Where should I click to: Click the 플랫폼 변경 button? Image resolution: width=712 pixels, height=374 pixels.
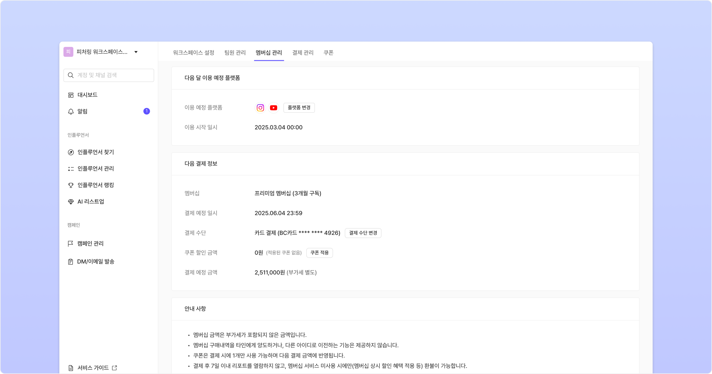click(299, 108)
